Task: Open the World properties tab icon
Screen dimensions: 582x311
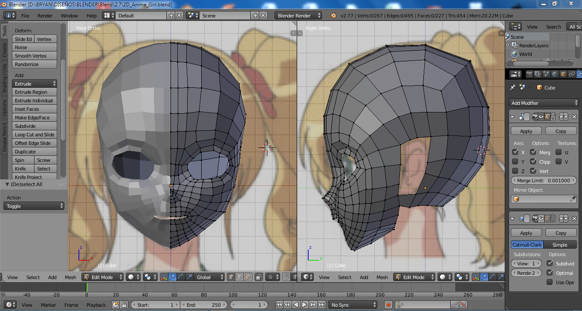Action: [555, 74]
